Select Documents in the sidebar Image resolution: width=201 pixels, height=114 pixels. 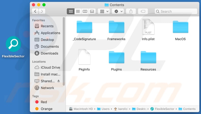[x=47, y=46]
